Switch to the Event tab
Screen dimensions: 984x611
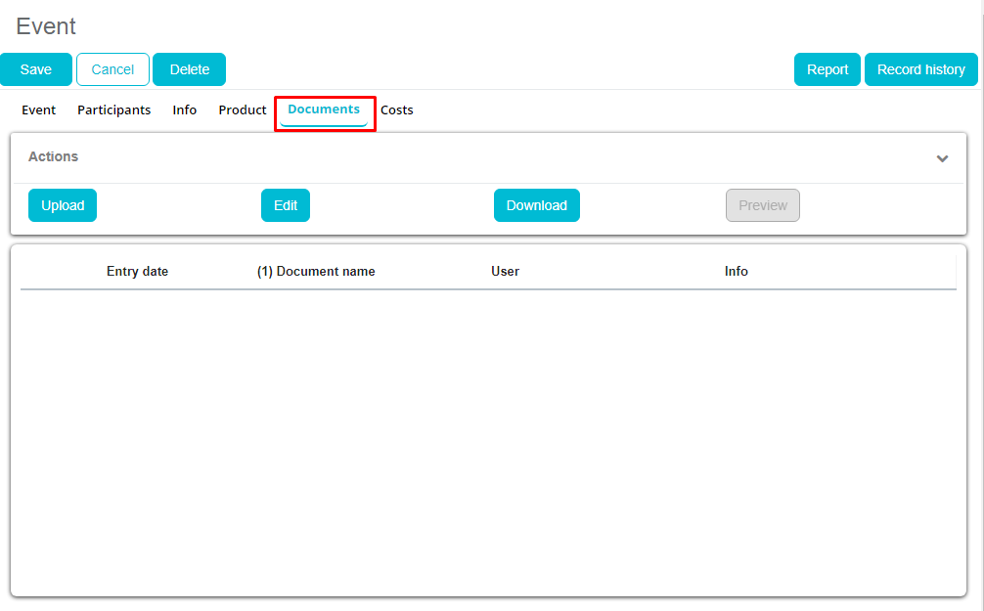[39, 110]
